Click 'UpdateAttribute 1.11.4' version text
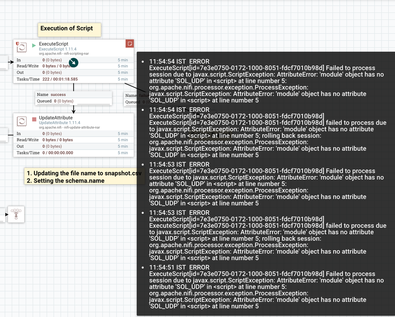Screen dimensions: 395x317 click(60, 123)
